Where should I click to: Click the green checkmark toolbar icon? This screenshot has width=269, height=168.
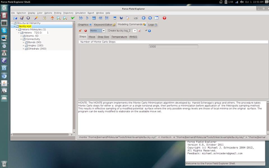(x=73, y=18)
